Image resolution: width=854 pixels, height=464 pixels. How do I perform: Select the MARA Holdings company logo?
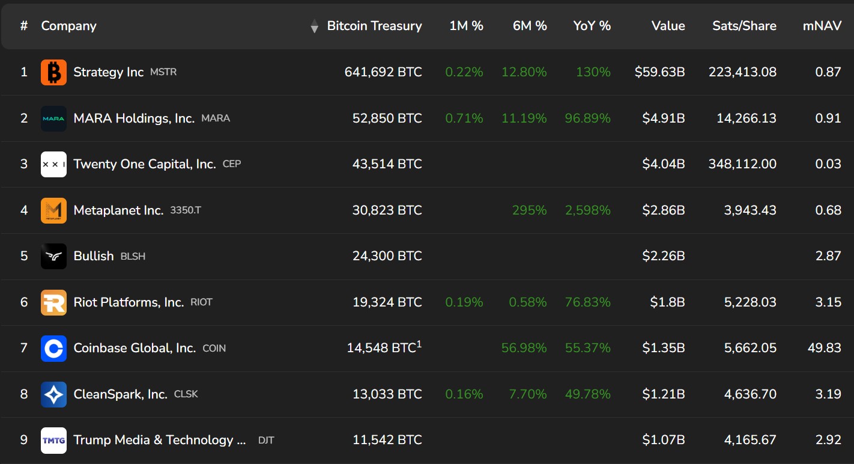click(53, 118)
